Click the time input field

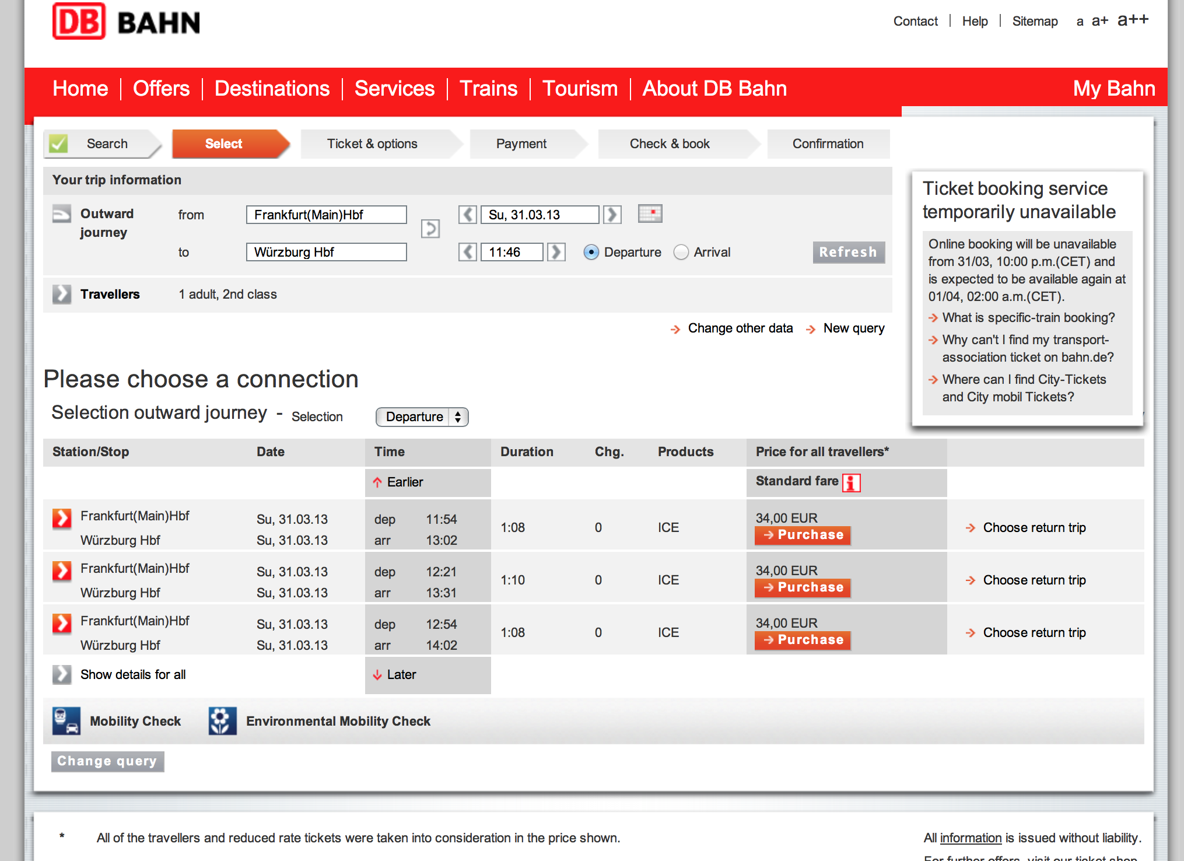pos(512,252)
